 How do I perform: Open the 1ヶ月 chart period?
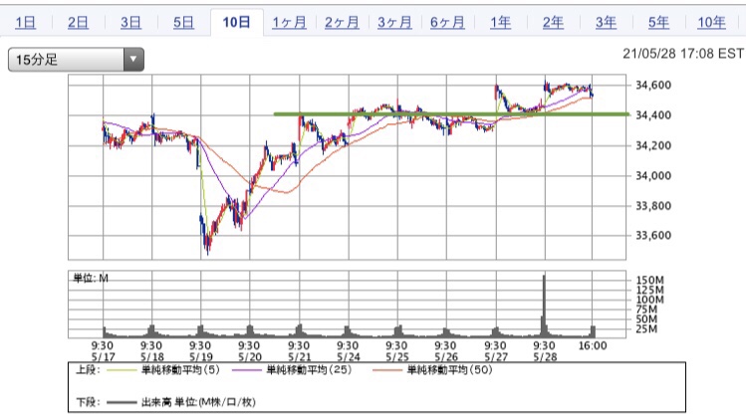[x=289, y=22]
